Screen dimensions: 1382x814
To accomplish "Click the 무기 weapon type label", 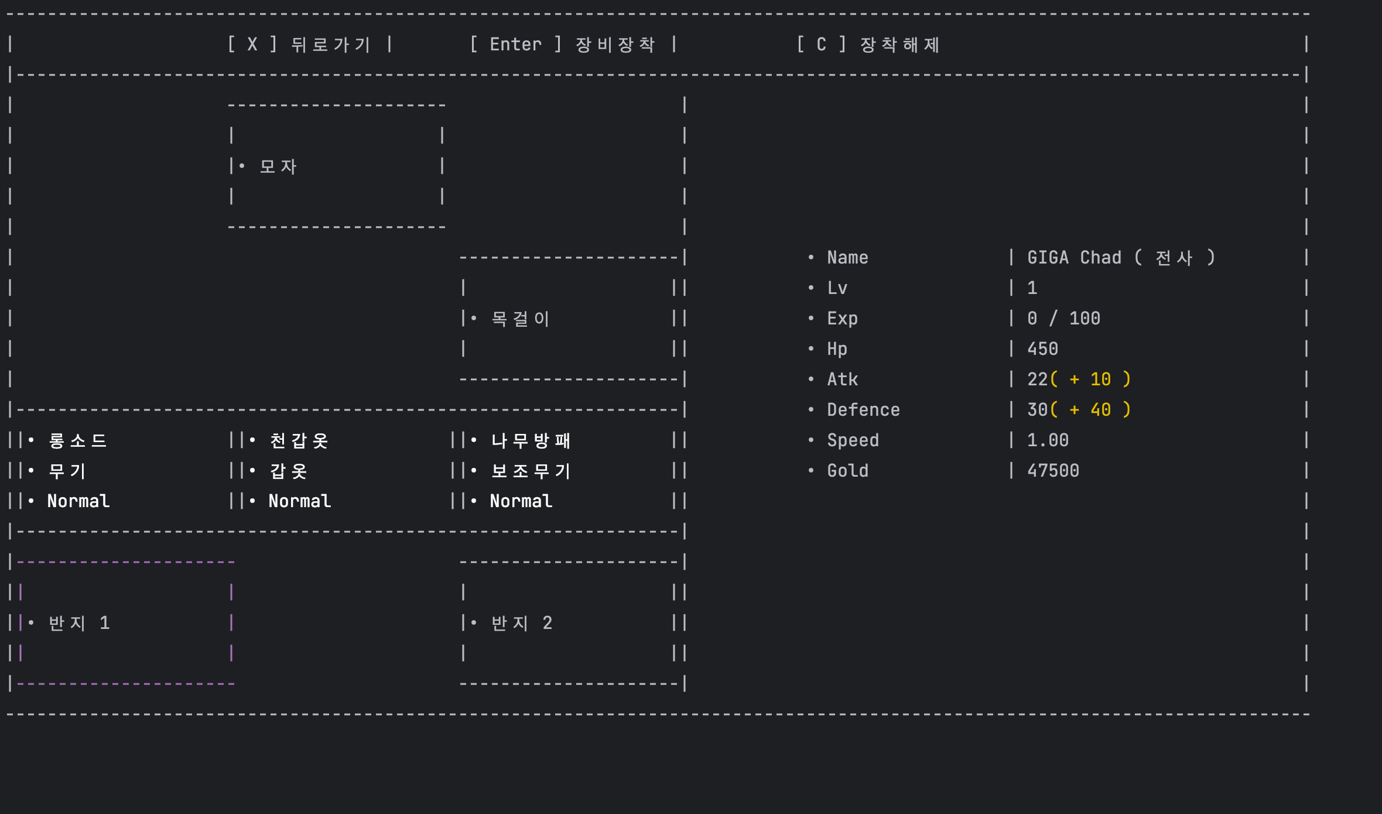I will click(x=67, y=471).
